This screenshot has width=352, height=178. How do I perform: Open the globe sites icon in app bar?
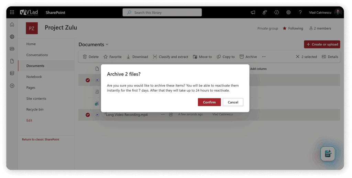coord(12,36)
